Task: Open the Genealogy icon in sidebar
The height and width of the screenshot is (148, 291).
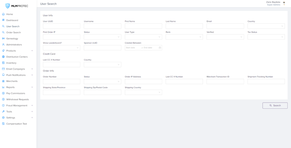Action: coord(3,39)
